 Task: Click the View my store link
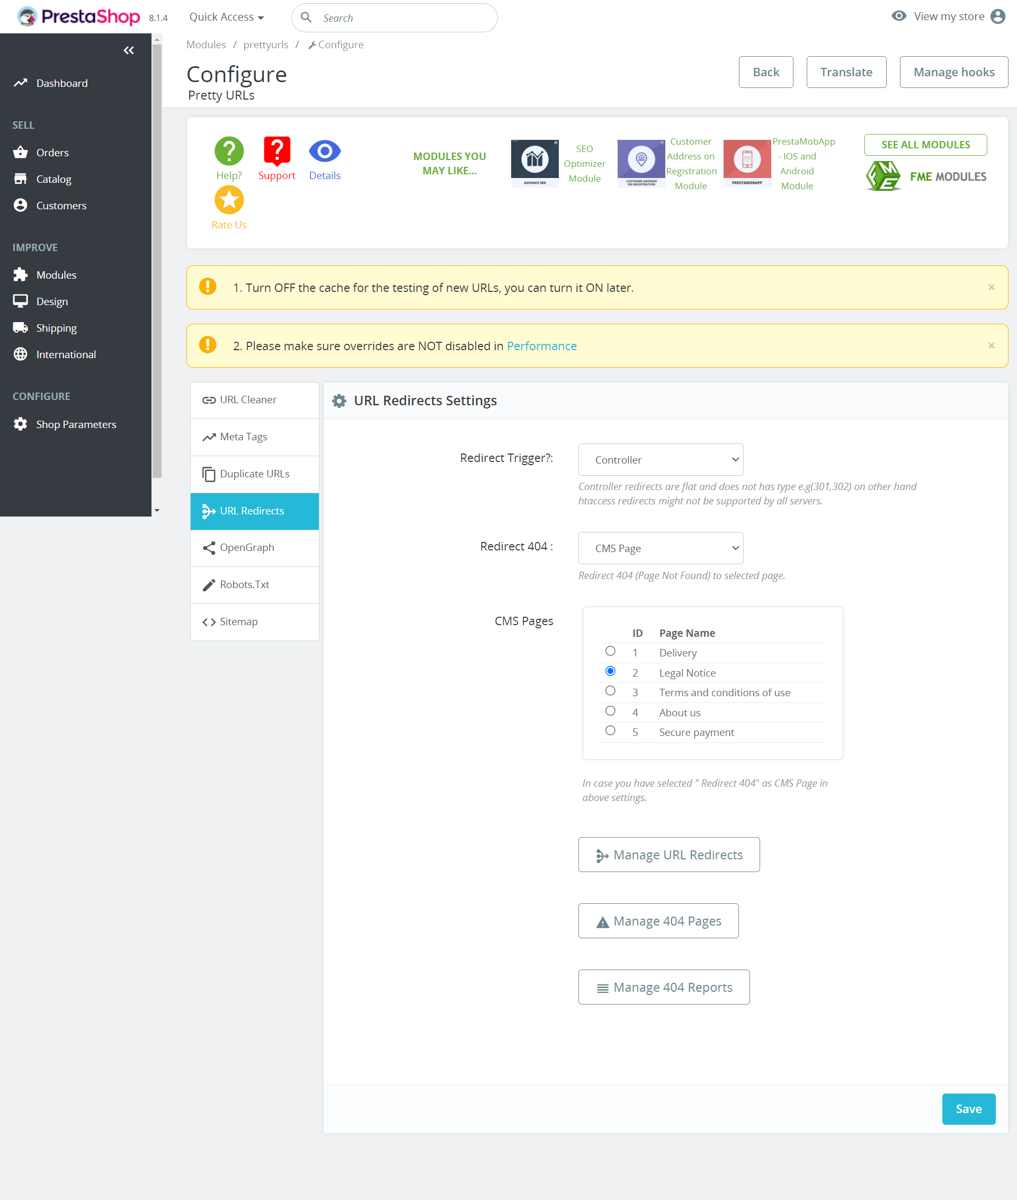pos(949,16)
